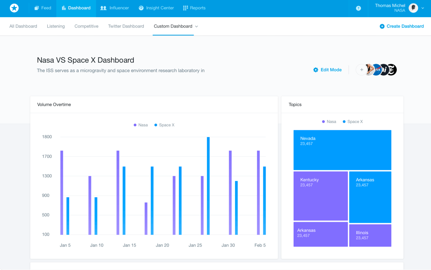Screen dimensions: 431x270
Task: Click Thomas Michel's profile avatar
Action: 413,8
